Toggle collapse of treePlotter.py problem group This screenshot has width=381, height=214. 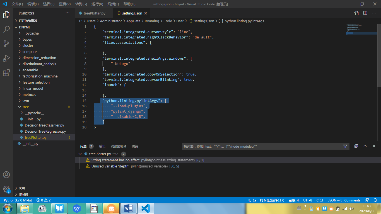point(80,154)
